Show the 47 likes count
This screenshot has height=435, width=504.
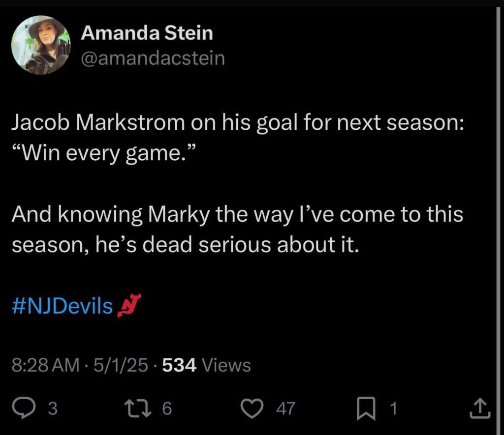pyautogui.click(x=286, y=408)
